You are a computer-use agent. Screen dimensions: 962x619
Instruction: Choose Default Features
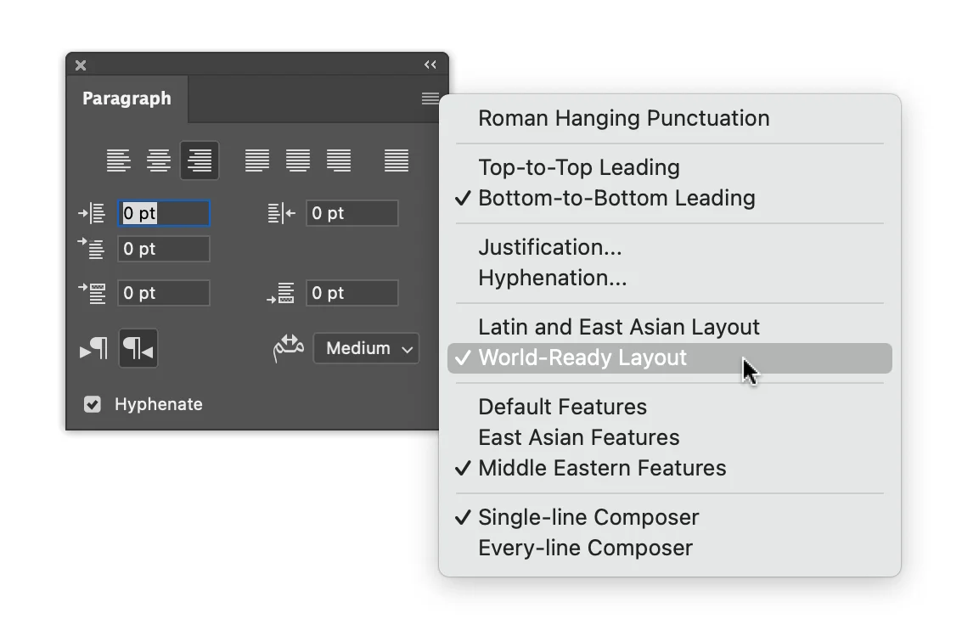click(x=670, y=407)
